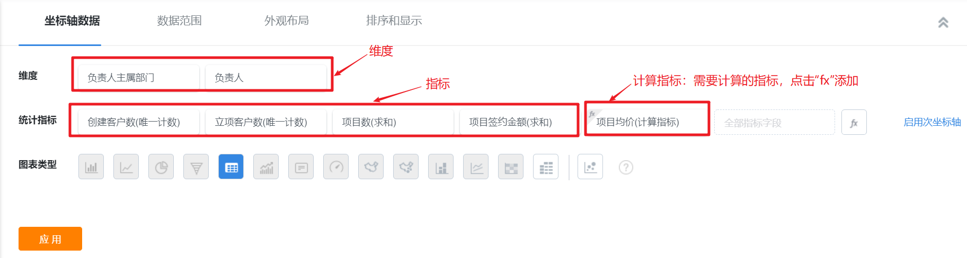The width and height of the screenshot is (967, 258).
Task: Select the 项目签约金额(求和) indicator field
Action: point(519,122)
